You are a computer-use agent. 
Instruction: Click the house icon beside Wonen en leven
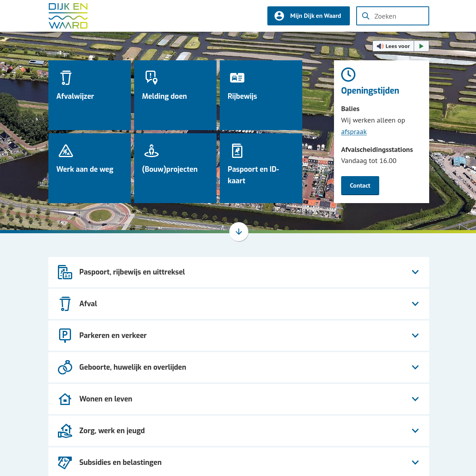[65, 399]
